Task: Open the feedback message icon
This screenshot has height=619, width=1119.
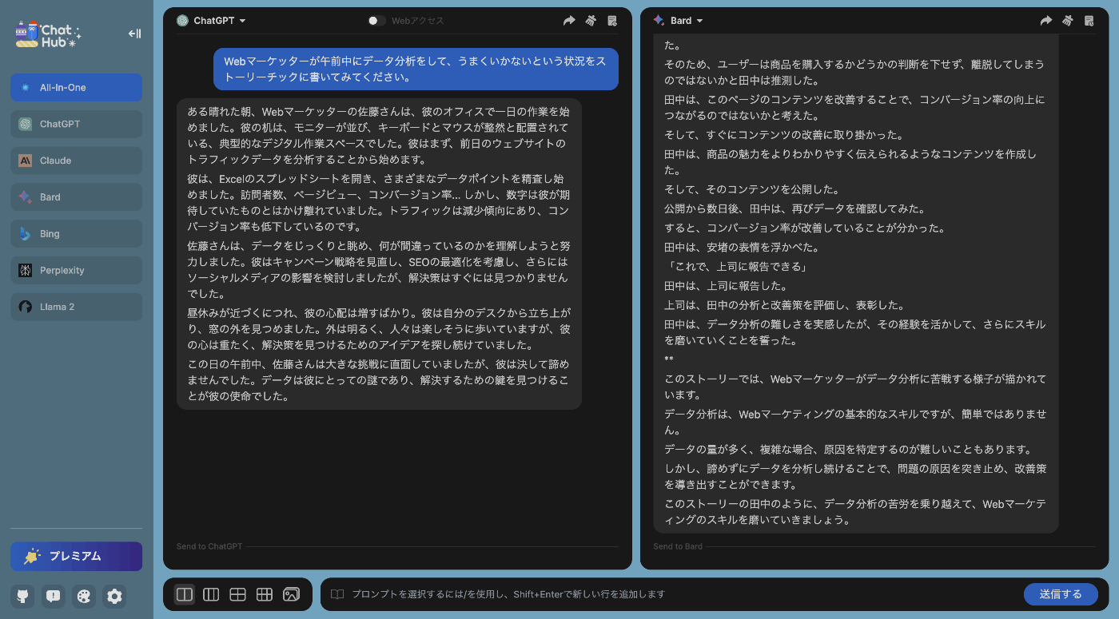Action: click(54, 596)
